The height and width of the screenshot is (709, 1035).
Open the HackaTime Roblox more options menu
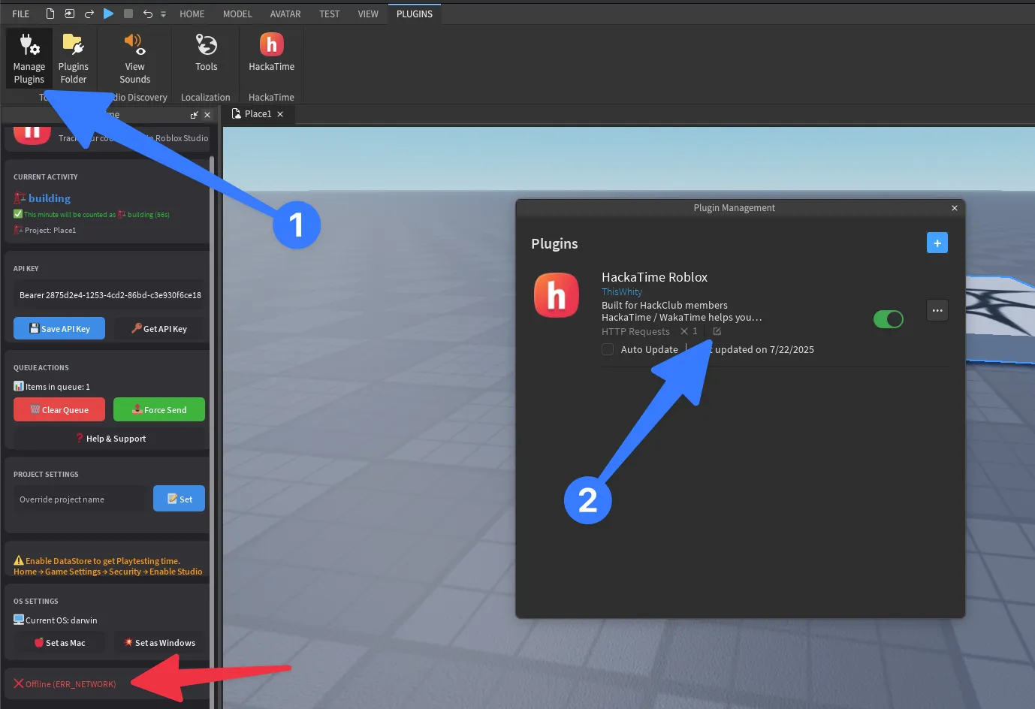(x=937, y=310)
